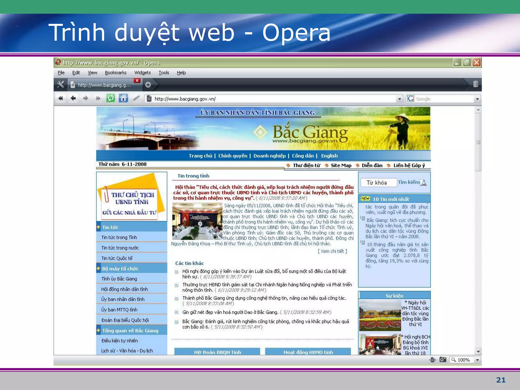
Task: Open Liên hệ Góp ý link
Action: (409, 166)
